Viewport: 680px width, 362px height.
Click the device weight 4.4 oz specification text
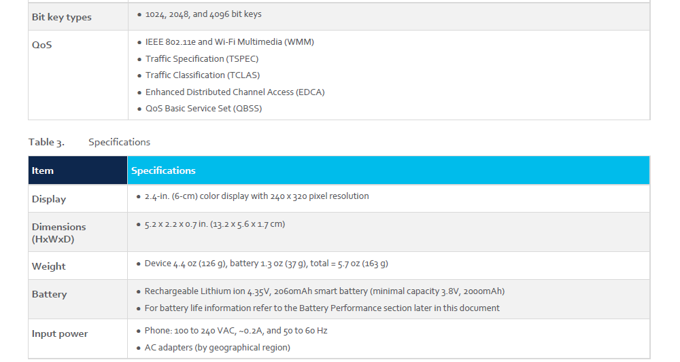click(x=266, y=264)
